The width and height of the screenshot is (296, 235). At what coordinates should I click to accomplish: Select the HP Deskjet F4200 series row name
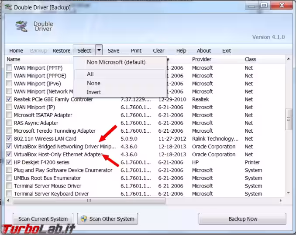tap(41, 162)
